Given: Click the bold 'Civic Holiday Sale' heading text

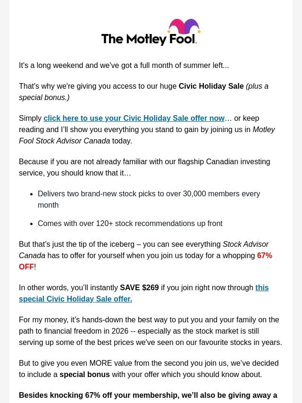Looking at the screenshot, I should click(211, 86).
